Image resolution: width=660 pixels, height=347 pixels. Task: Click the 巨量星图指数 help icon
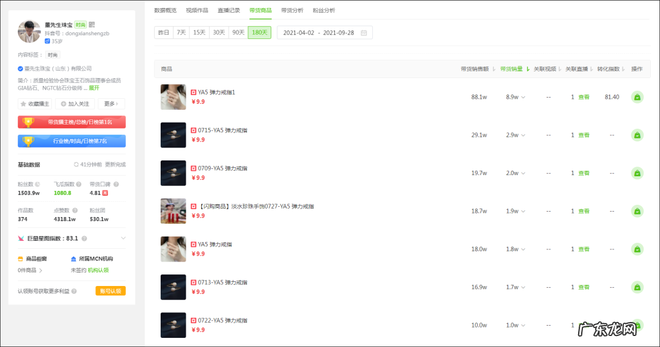point(84,238)
